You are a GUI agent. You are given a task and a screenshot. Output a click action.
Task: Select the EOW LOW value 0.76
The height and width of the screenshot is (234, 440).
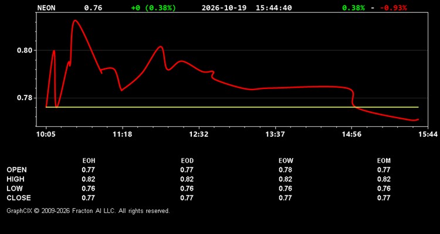click(285, 188)
